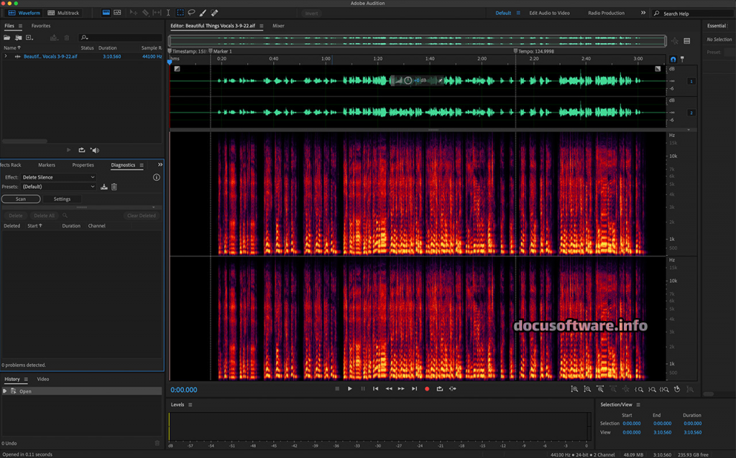Select the Marquee Selection tool
Image resolution: width=736 pixels, height=458 pixels.
point(180,13)
